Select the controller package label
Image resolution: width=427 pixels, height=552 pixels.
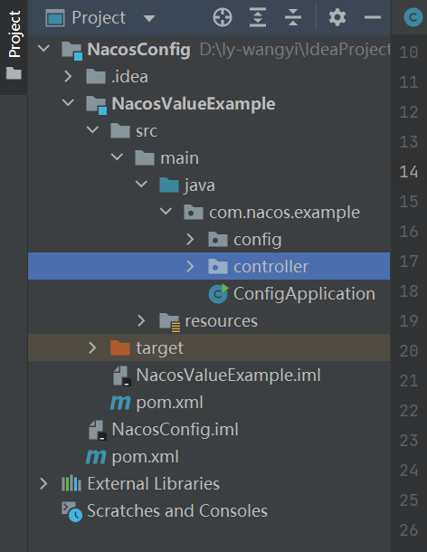point(271,266)
